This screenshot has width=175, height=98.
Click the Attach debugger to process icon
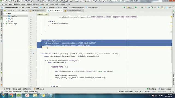(x=152, y=7)
